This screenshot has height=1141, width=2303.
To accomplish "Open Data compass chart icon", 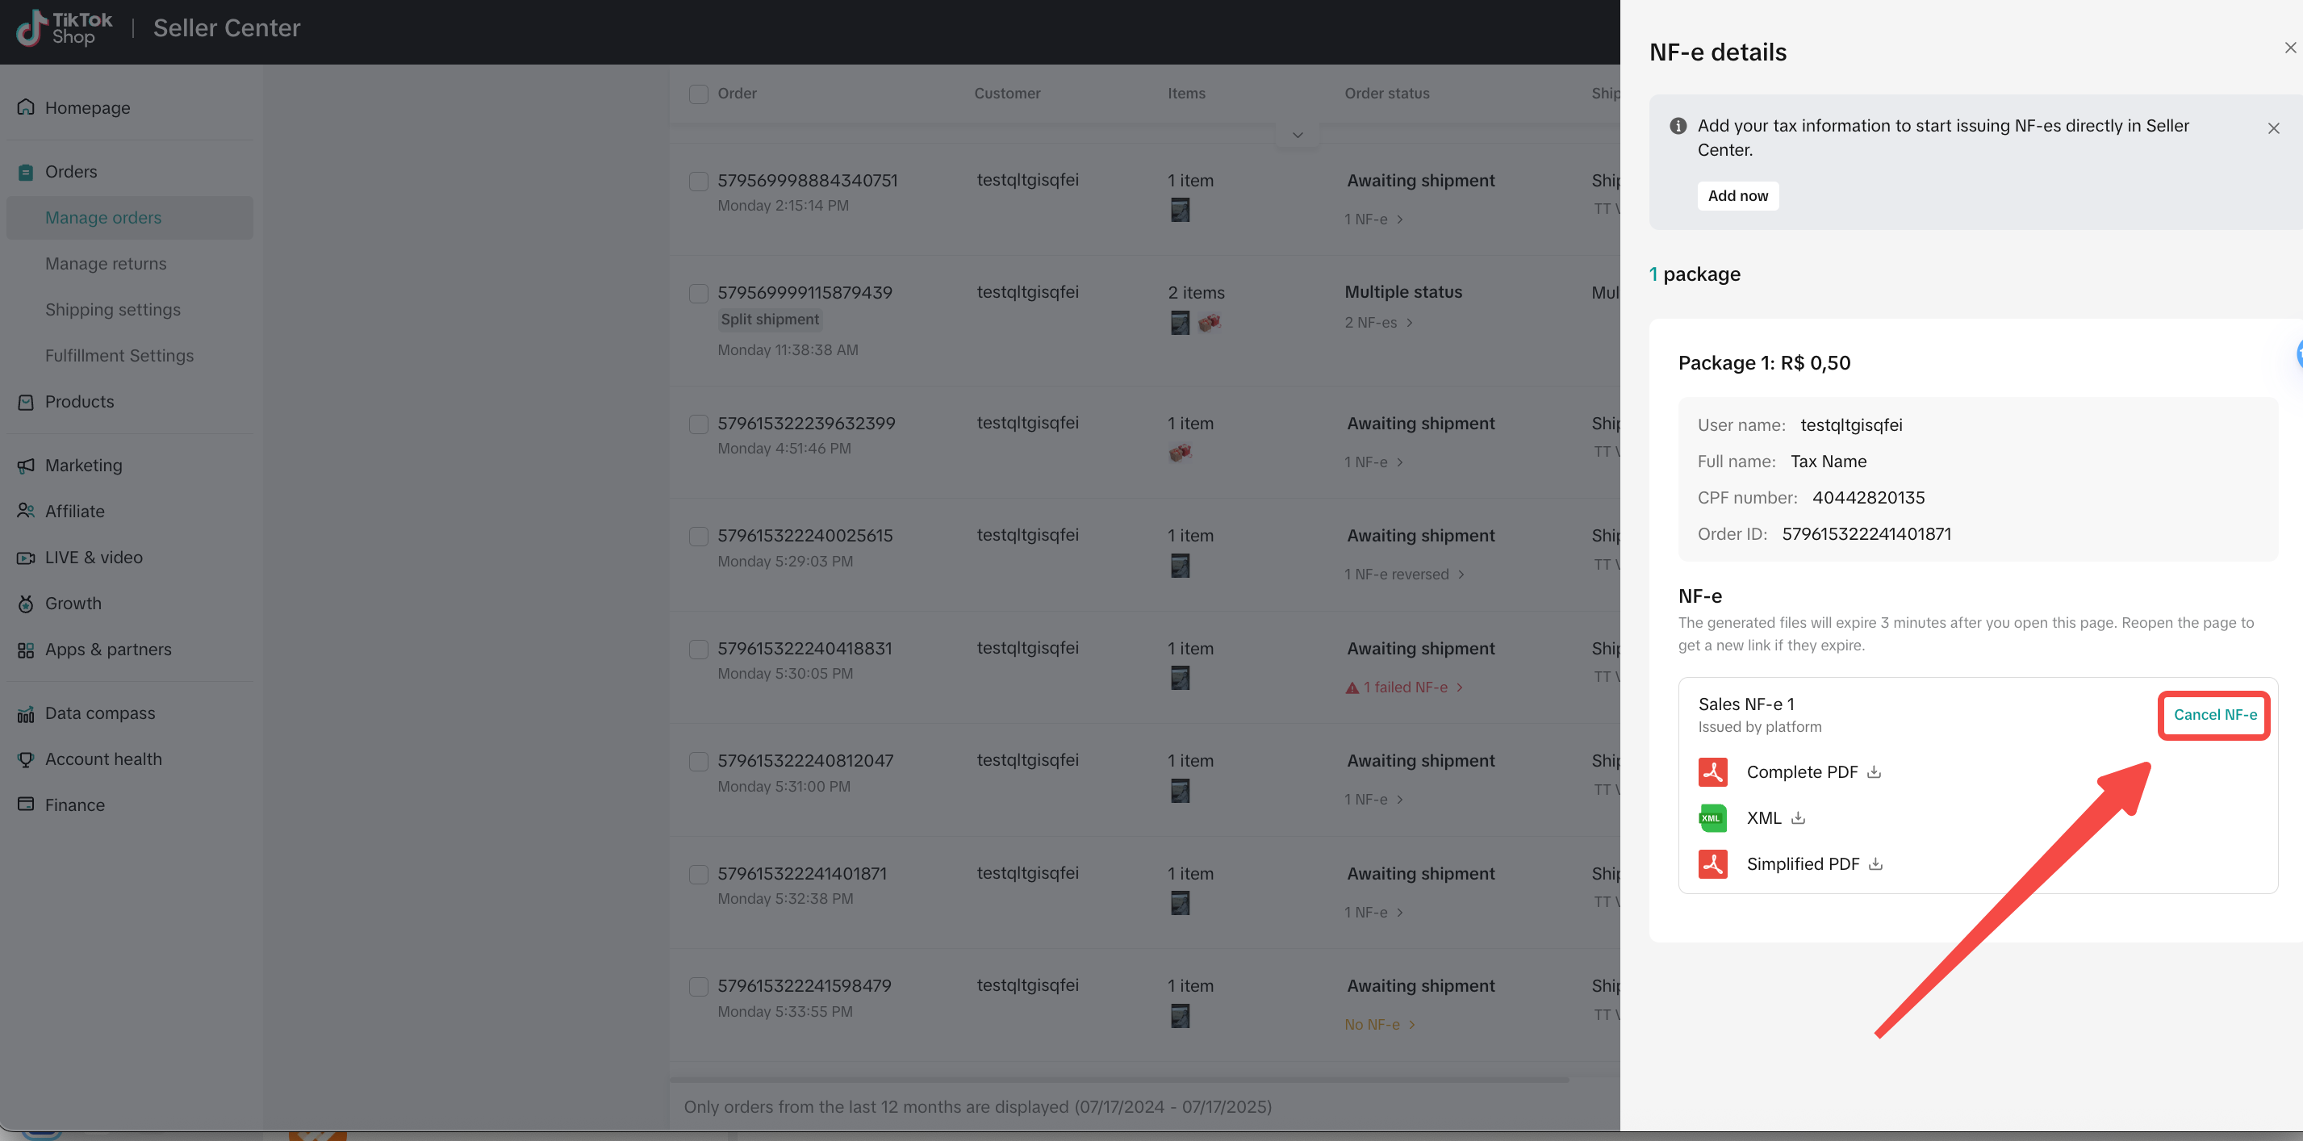I will pyautogui.click(x=26, y=713).
